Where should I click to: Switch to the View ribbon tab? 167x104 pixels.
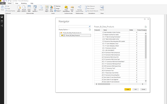17,3
